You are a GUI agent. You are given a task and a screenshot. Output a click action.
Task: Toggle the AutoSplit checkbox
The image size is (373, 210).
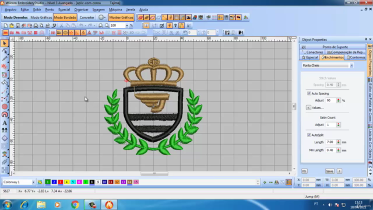(x=309, y=135)
